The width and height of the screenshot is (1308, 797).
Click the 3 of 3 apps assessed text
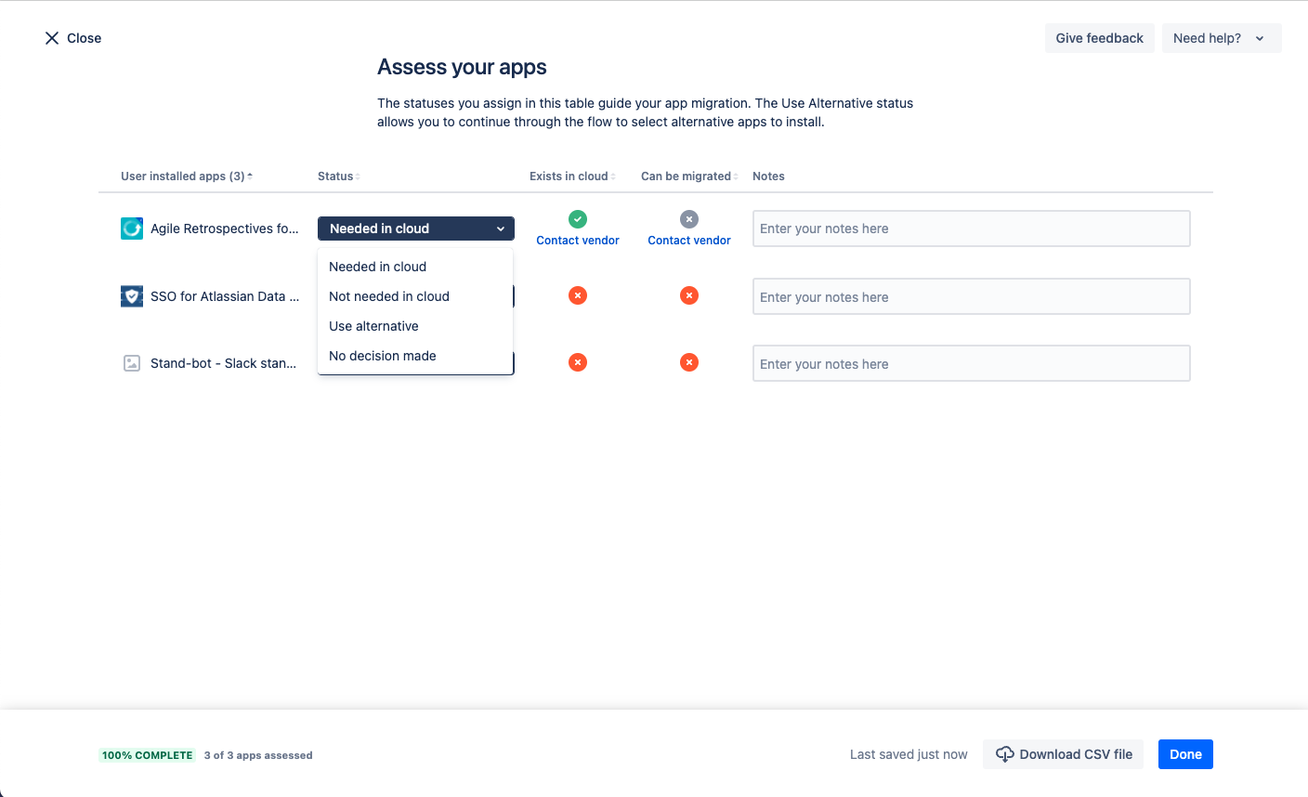tap(258, 755)
